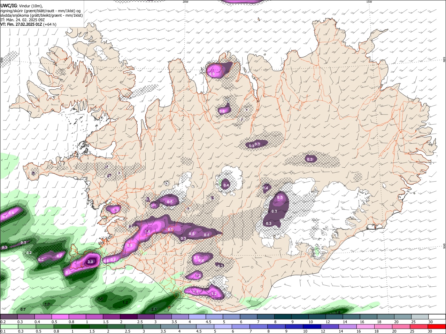Click the light periwinkle snow swatch from 4 to 4.5
Viewport: 446px width, 334px height.
197,317
